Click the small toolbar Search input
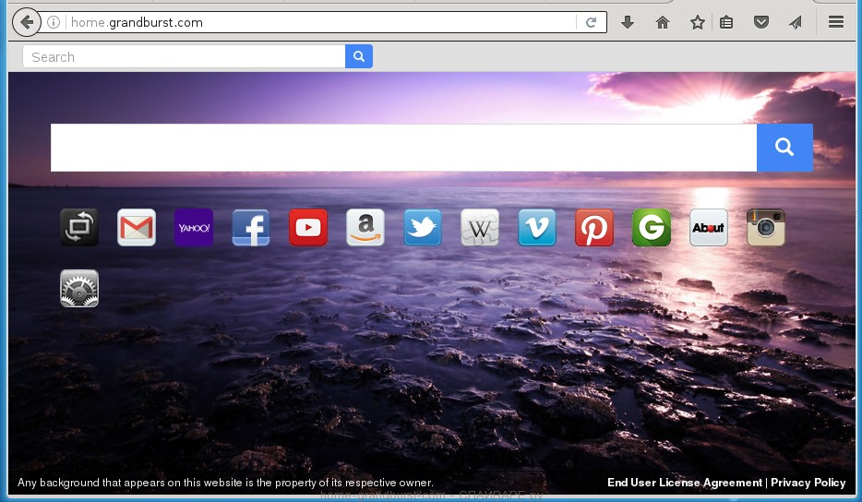862x502 pixels. tap(185, 57)
